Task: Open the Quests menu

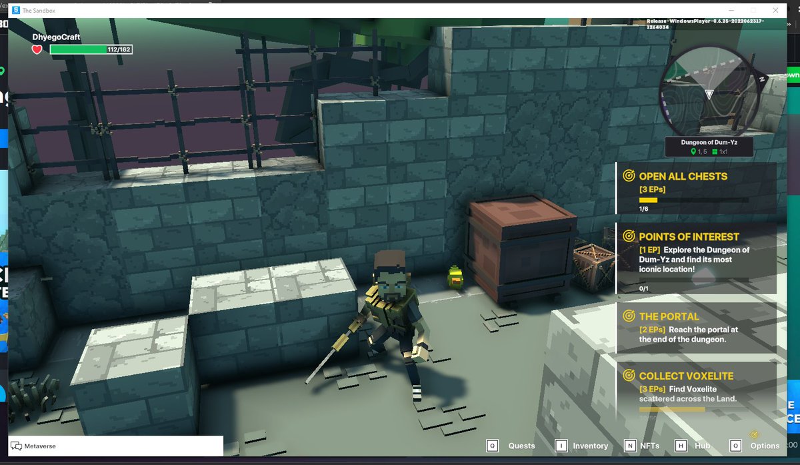Action: coord(521,446)
